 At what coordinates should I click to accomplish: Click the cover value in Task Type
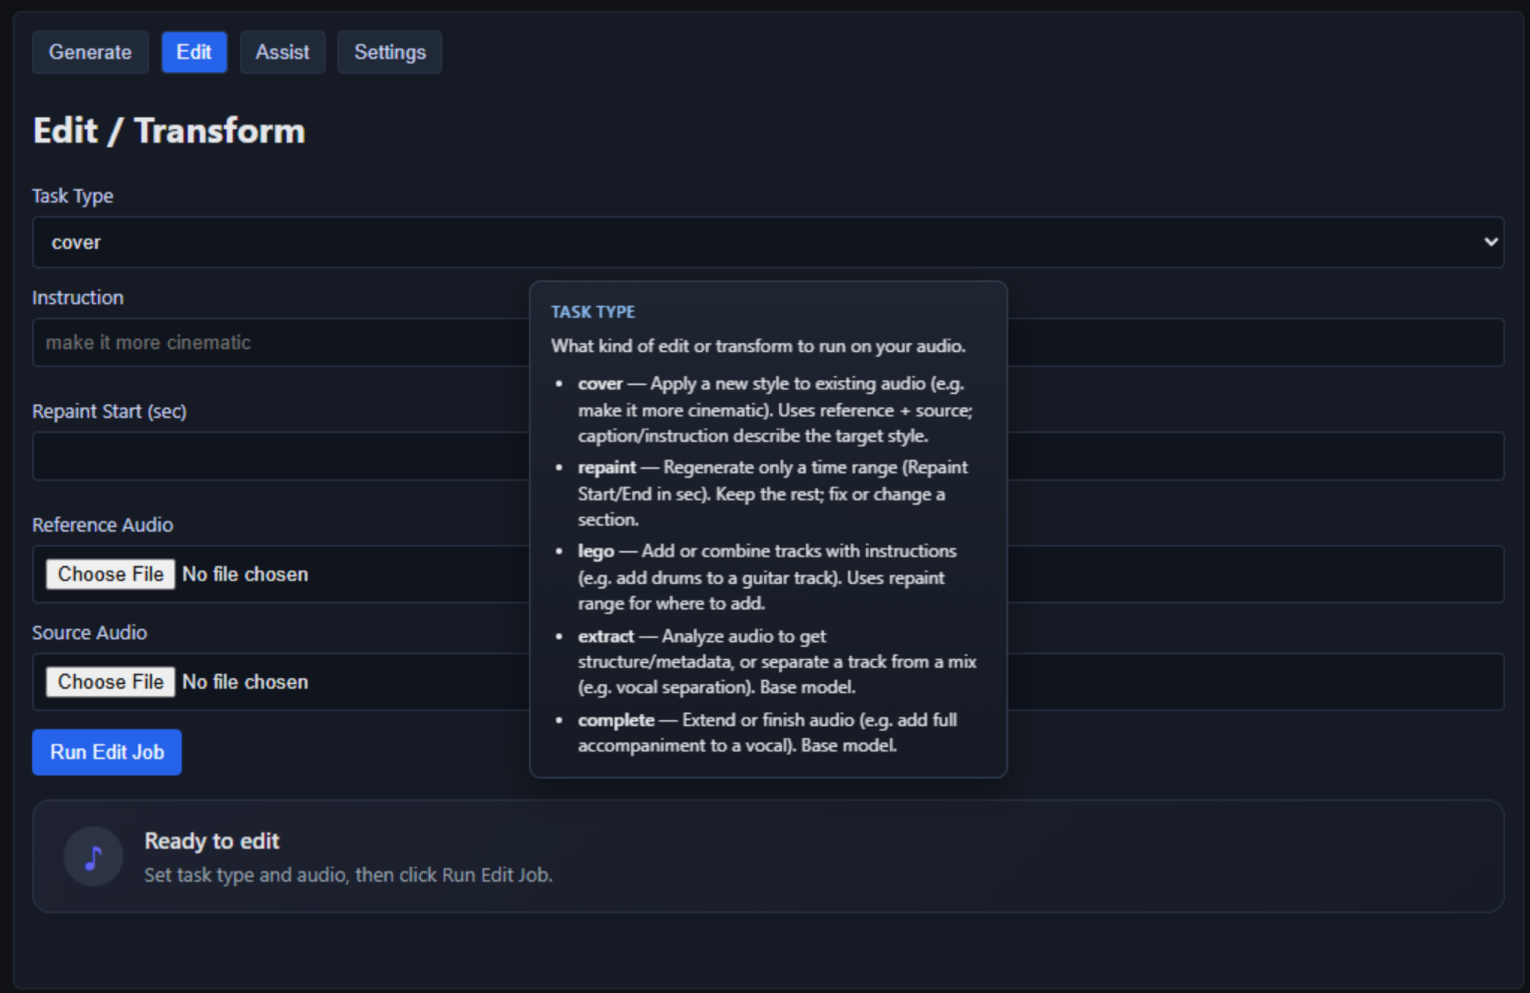[x=76, y=242]
